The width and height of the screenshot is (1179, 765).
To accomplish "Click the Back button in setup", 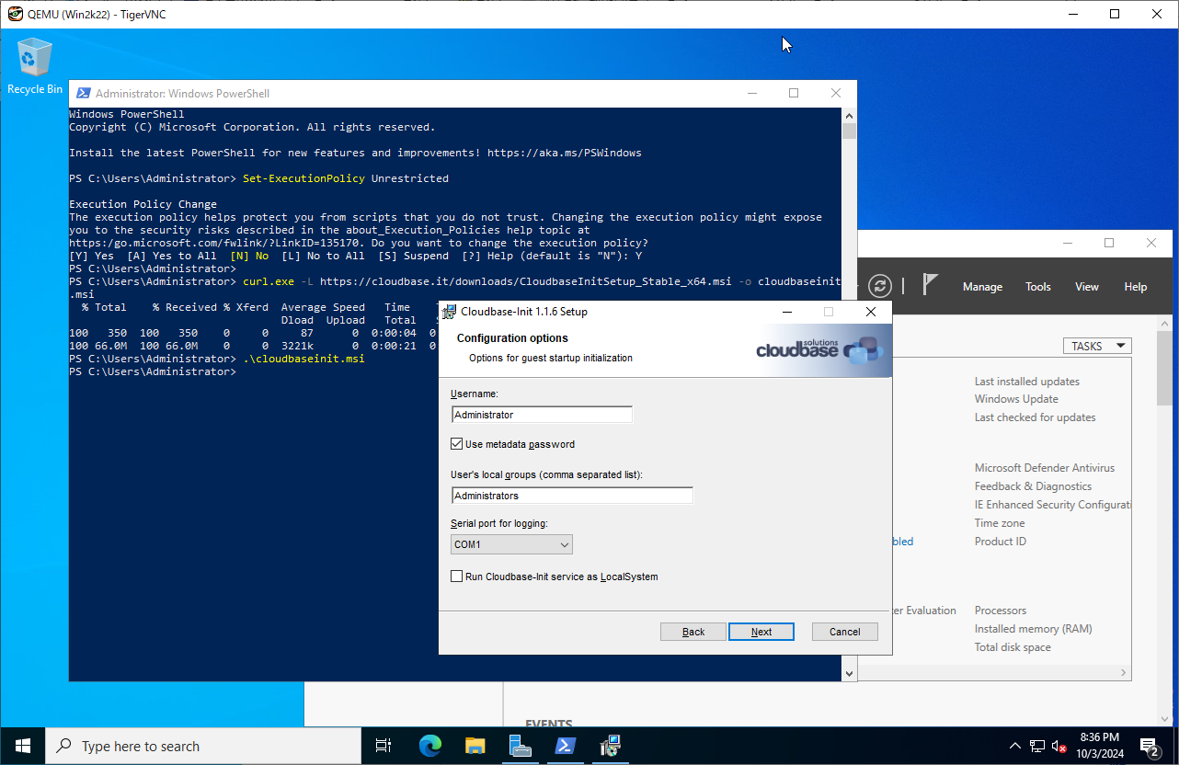I will click(693, 632).
